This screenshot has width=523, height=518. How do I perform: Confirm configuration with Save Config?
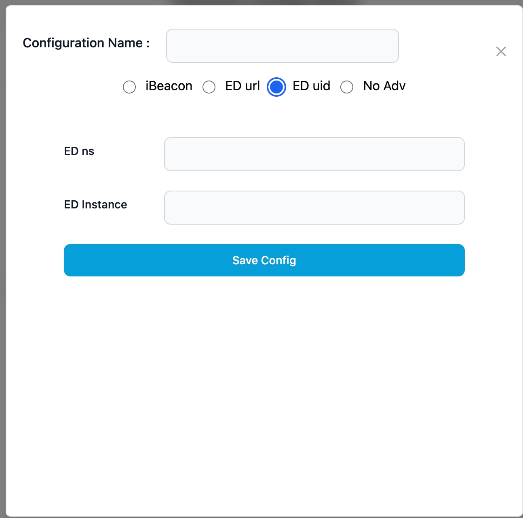click(x=264, y=260)
